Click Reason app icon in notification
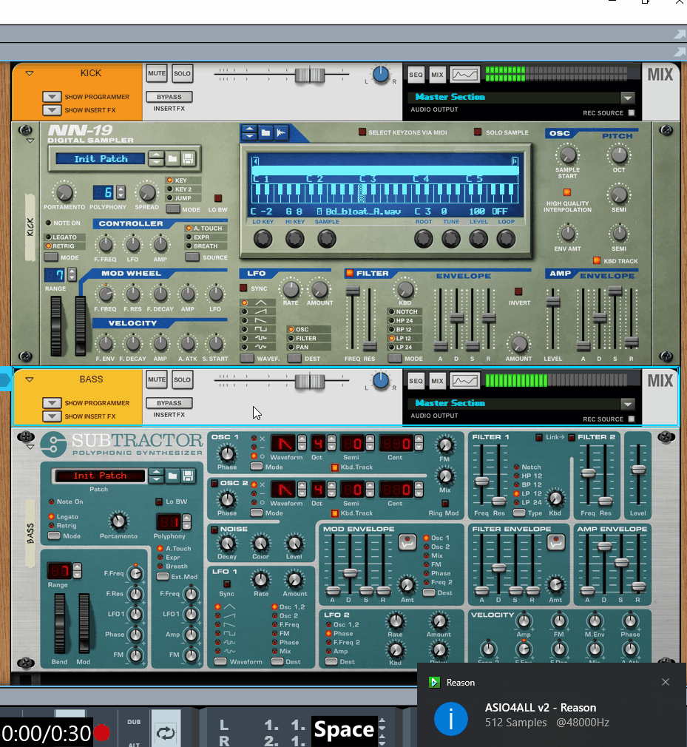687x747 pixels. point(434,682)
